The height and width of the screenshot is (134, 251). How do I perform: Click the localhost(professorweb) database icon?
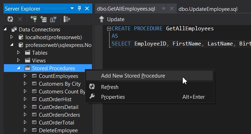(x=21, y=37)
